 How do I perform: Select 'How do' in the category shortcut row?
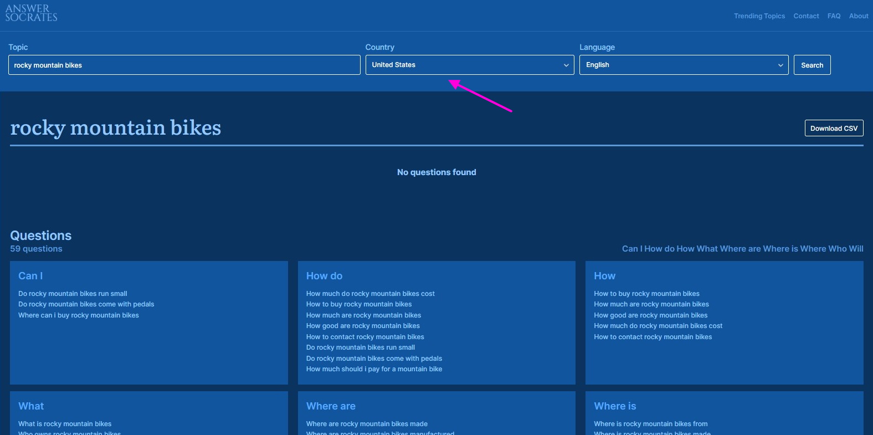click(659, 249)
